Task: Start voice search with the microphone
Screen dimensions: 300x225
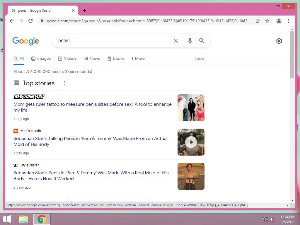Action: coord(190,41)
